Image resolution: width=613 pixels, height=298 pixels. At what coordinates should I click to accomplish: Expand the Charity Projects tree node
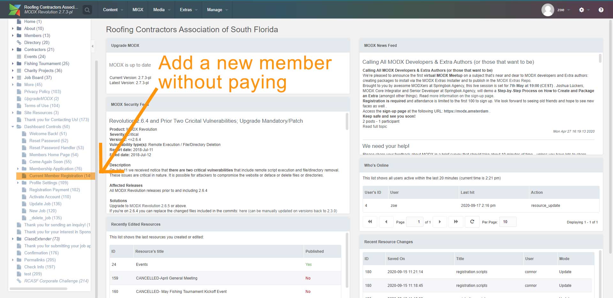pyautogui.click(x=13, y=71)
